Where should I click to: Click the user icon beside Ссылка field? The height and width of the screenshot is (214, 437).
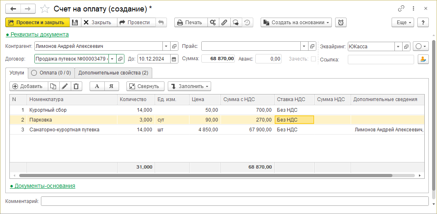pos(423,59)
